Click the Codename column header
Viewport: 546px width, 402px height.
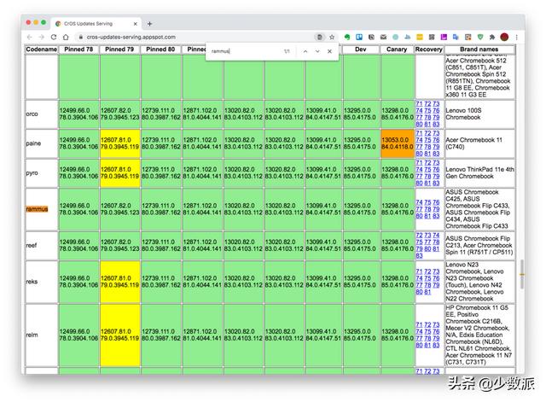point(42,50)
